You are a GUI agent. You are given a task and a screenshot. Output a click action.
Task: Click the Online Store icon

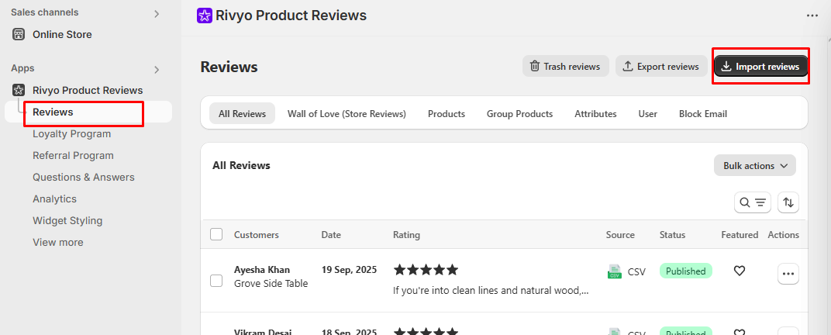pos(19,34)
